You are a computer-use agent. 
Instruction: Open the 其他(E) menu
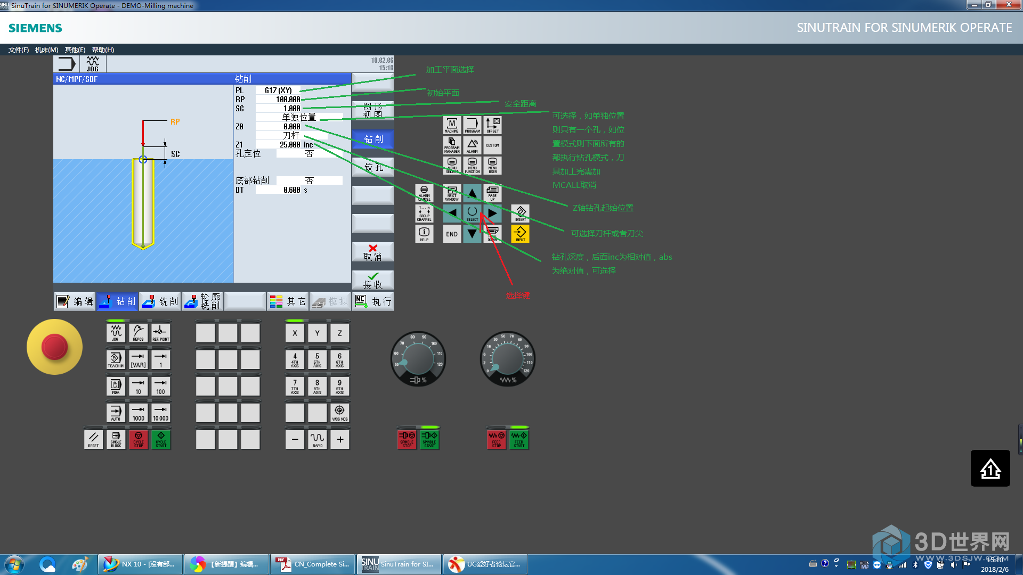75,50
